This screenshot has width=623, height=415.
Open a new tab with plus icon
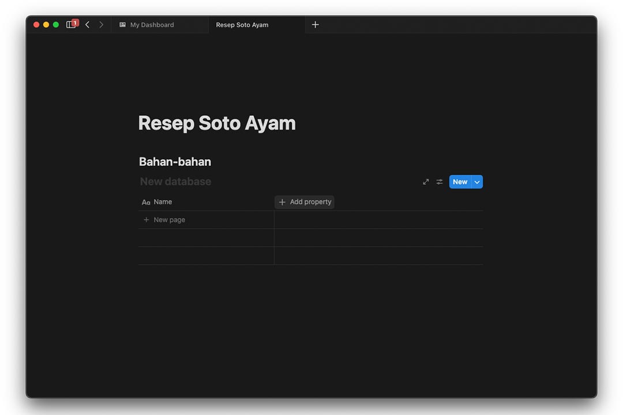(x=315, y=25)
